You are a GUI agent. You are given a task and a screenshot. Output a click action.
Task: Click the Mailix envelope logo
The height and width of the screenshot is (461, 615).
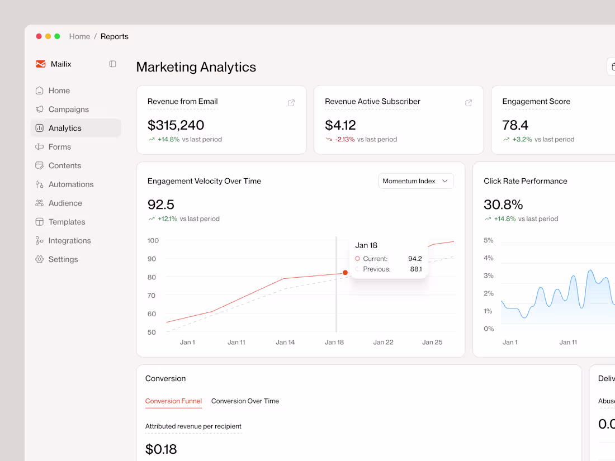(x=40, y=64)
